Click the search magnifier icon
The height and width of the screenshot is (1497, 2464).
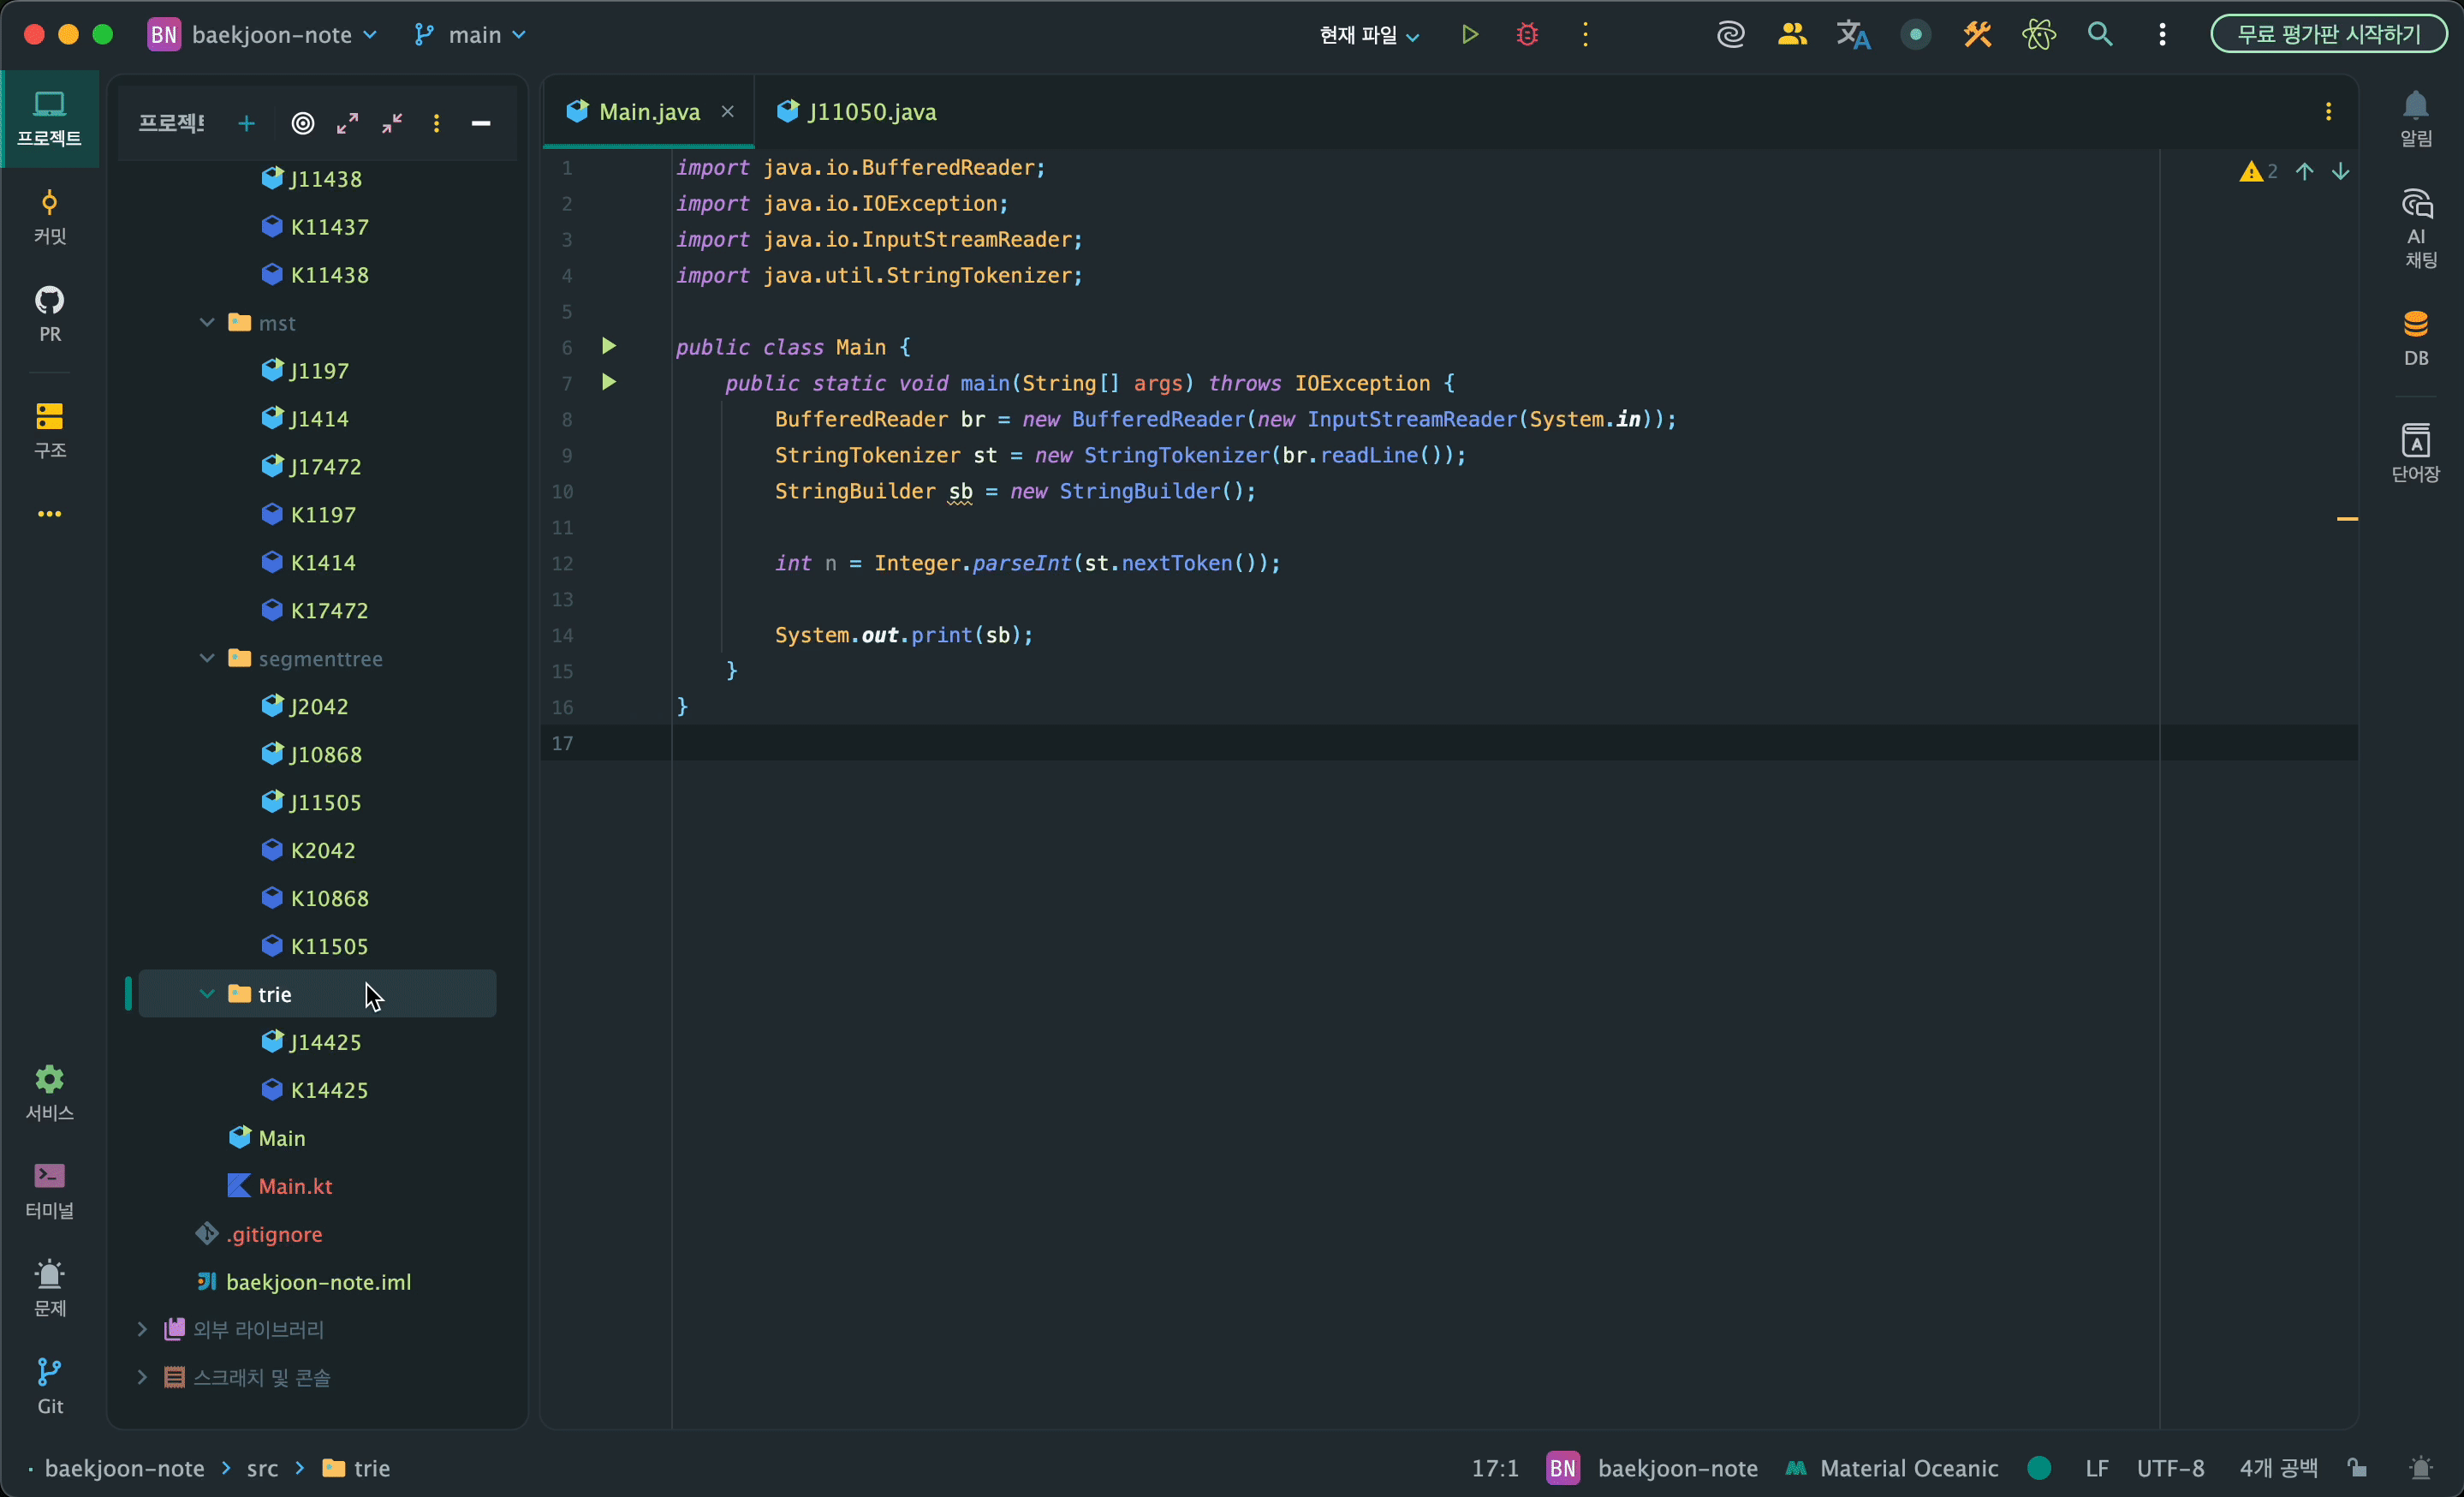2100,35
